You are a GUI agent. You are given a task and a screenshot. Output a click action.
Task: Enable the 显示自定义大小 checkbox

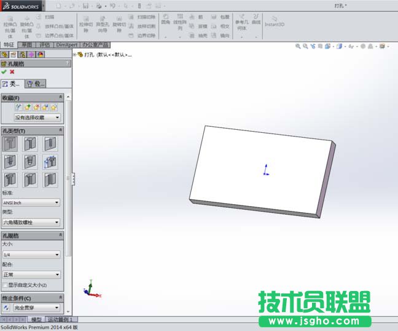[x=4, y=285]
